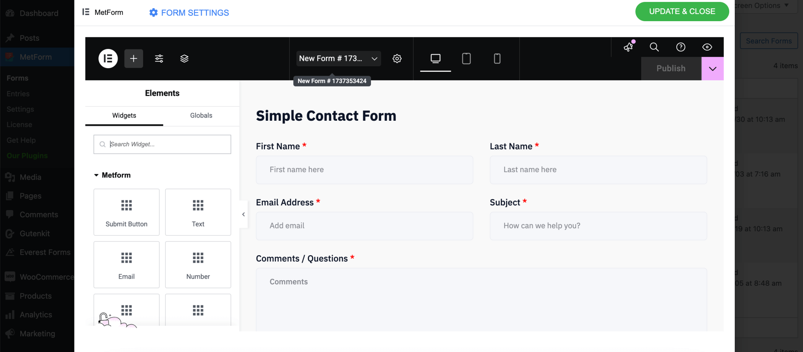Viewport: 803px width, 352px height.
Task: Switch to mobile preview mode
Action: [x=496, y=58]
